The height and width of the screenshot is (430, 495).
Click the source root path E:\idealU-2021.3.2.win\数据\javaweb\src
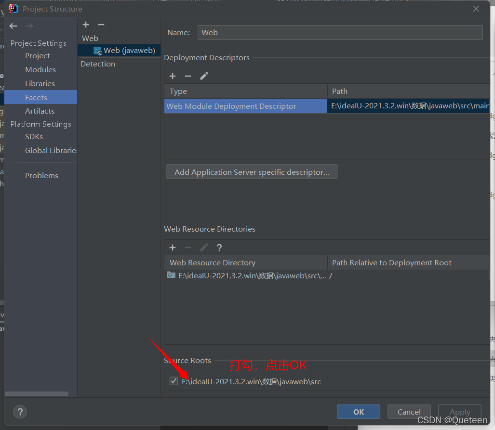tap(251, 381)
